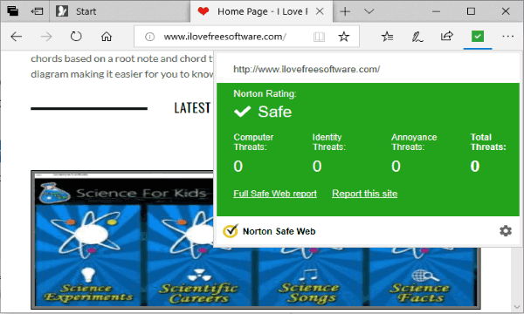Open the Favorites hub
The width and height of the screenshot is (524, 314).
pos(387,37)
